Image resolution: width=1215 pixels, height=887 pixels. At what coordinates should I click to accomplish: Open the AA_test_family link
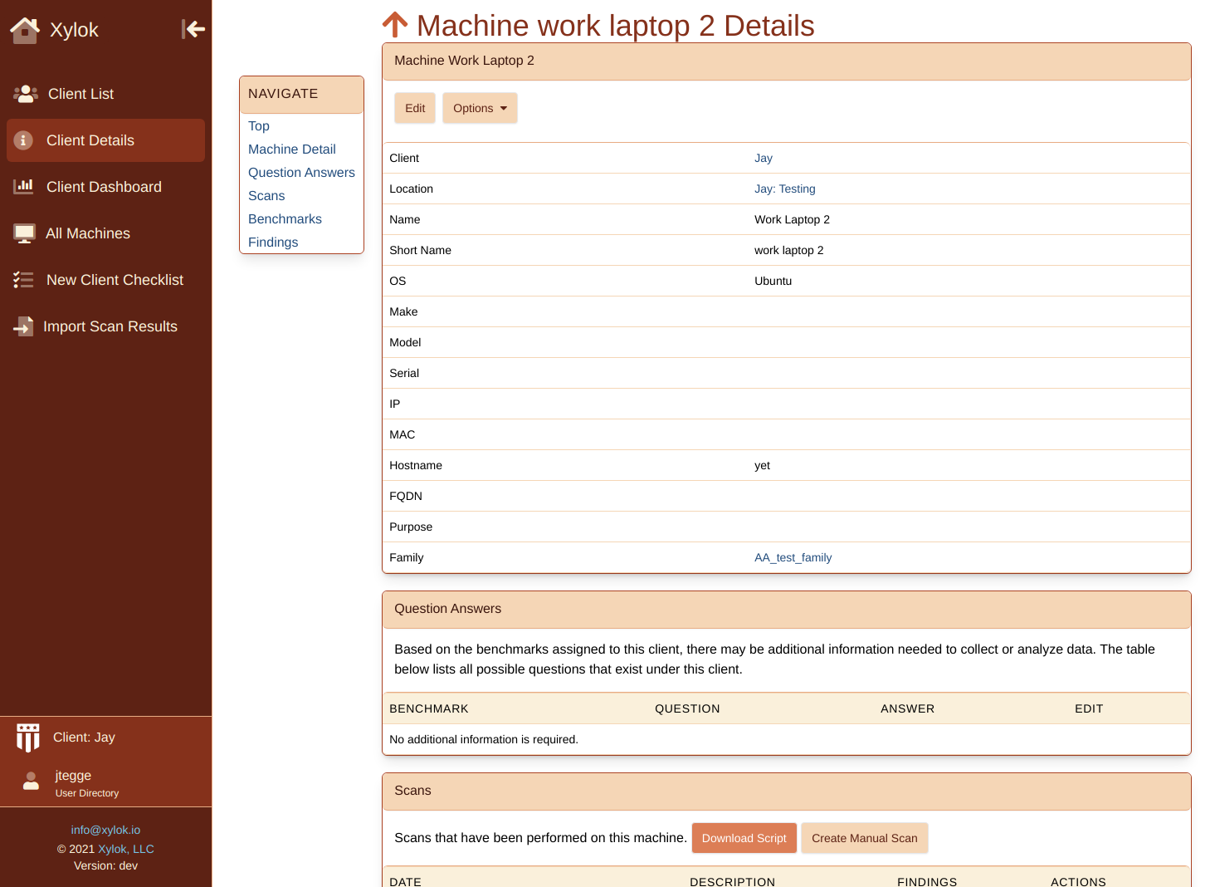793,557
